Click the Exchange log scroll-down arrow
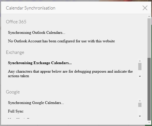The height and width of the screenshot is (126, 152). [140, 76]
